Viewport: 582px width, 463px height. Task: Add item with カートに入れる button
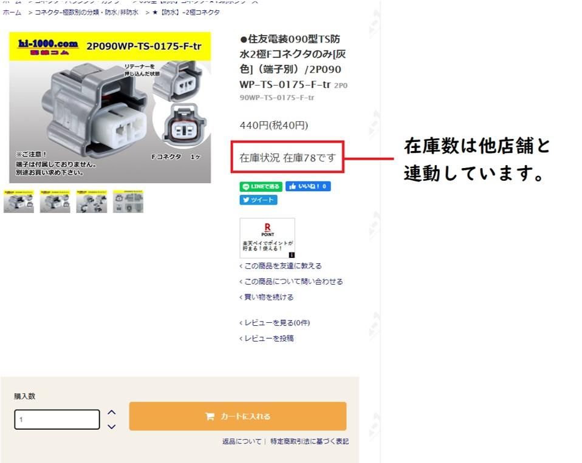[x=238, y=416]
